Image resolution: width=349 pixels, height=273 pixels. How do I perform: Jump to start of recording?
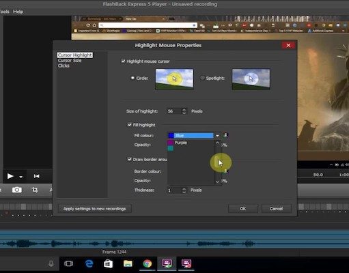[36, 176]
